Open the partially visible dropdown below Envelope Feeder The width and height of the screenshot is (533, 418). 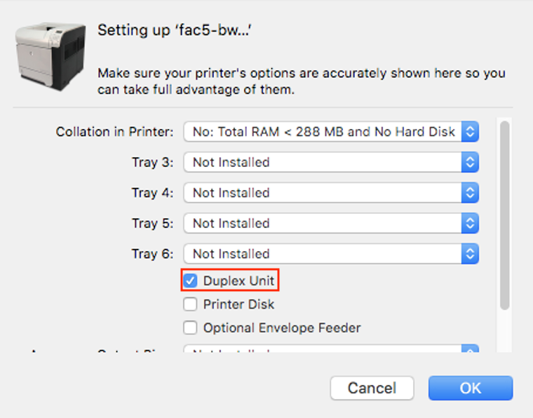[x=331, y=349]
